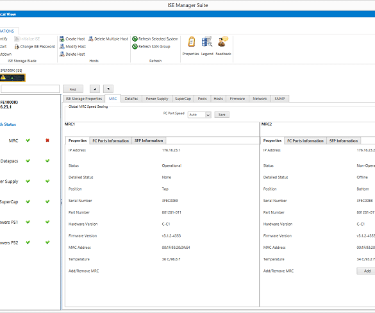375x313 pixels.
Task: Click second SuperCap green check icon
Action: coord(47,201)
